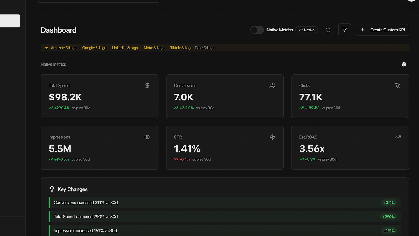Viewport: 419px width, 236px height.
Task: Toggle the Native Metrics switch
Action: 257,30
